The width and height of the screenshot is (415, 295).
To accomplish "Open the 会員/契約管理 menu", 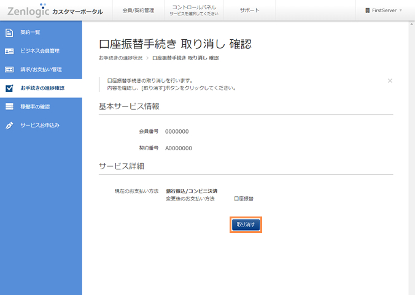I will coord(138,10).
